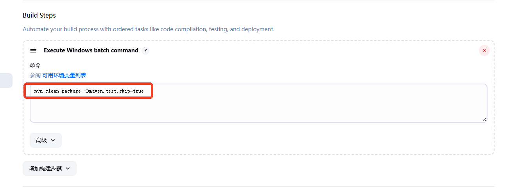Click the 命令 field label
The image size is (518, 193).
click(x=35, y=65)
